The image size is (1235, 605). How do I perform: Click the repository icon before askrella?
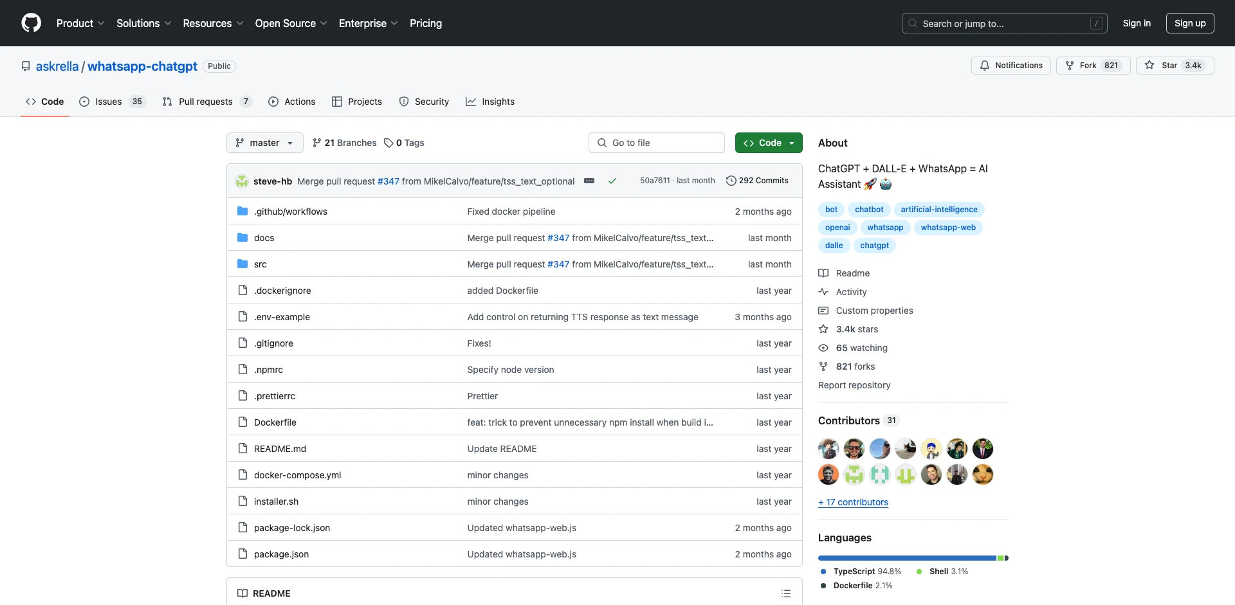coord(26,66)
